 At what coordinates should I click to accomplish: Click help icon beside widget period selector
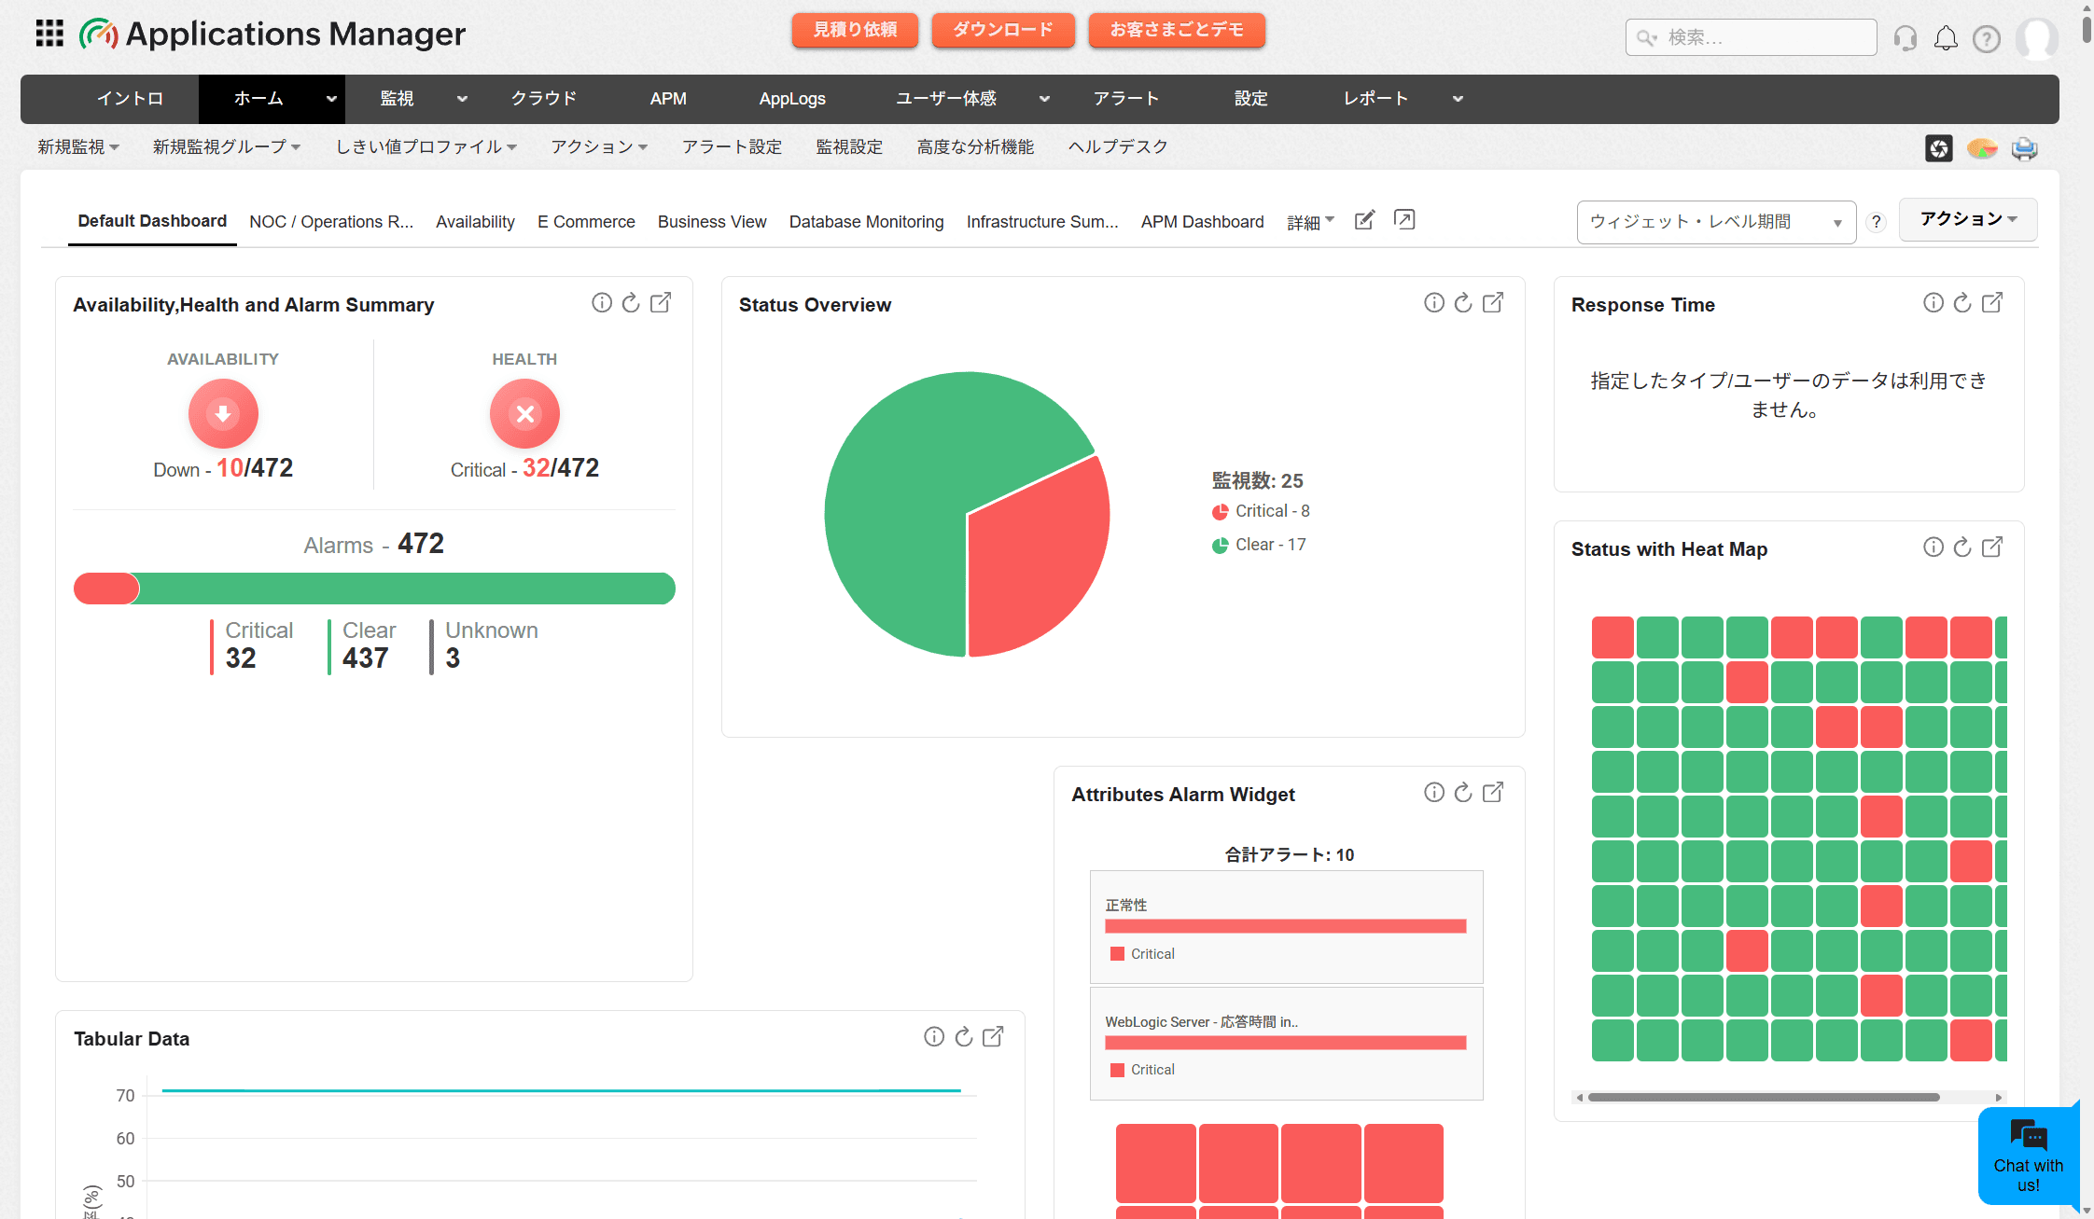1877,222
